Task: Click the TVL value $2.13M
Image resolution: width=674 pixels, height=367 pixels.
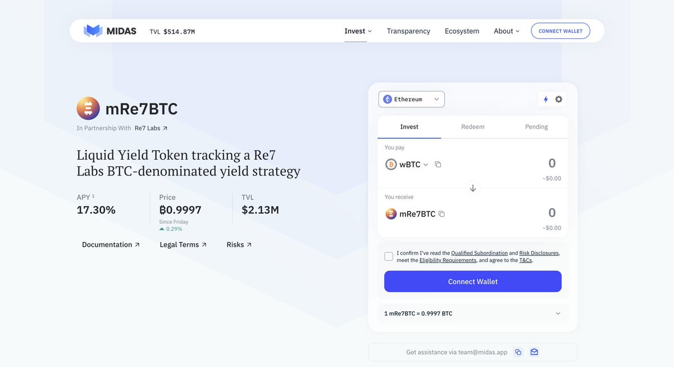Action: pyautogui.click(x=260, y=210)
